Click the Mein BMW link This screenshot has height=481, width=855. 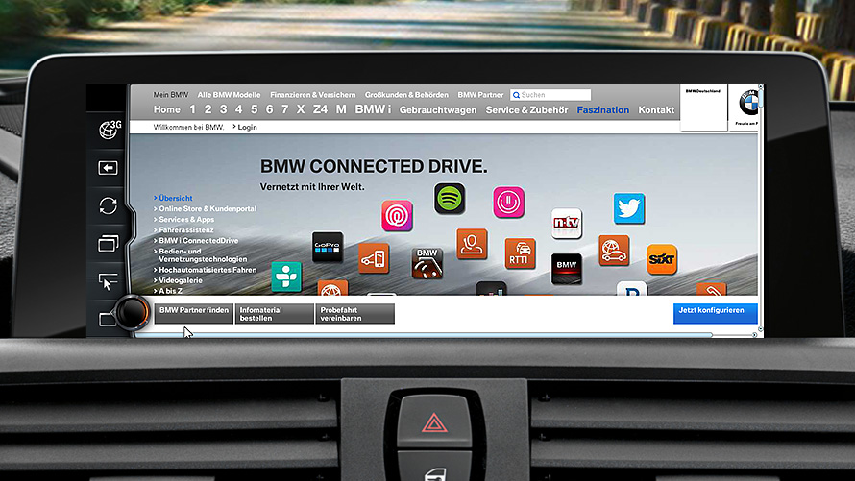[x=171, y=95]
